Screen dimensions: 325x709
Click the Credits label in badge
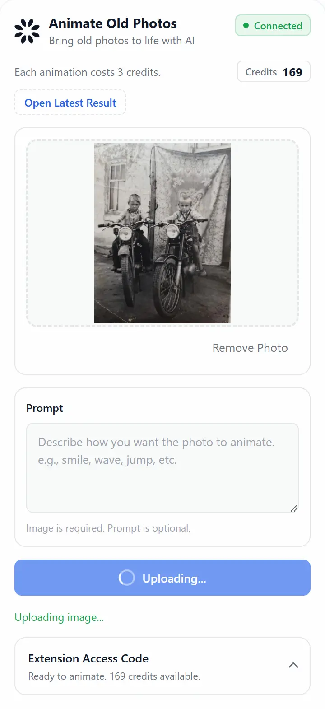click(x=261, y=72)
